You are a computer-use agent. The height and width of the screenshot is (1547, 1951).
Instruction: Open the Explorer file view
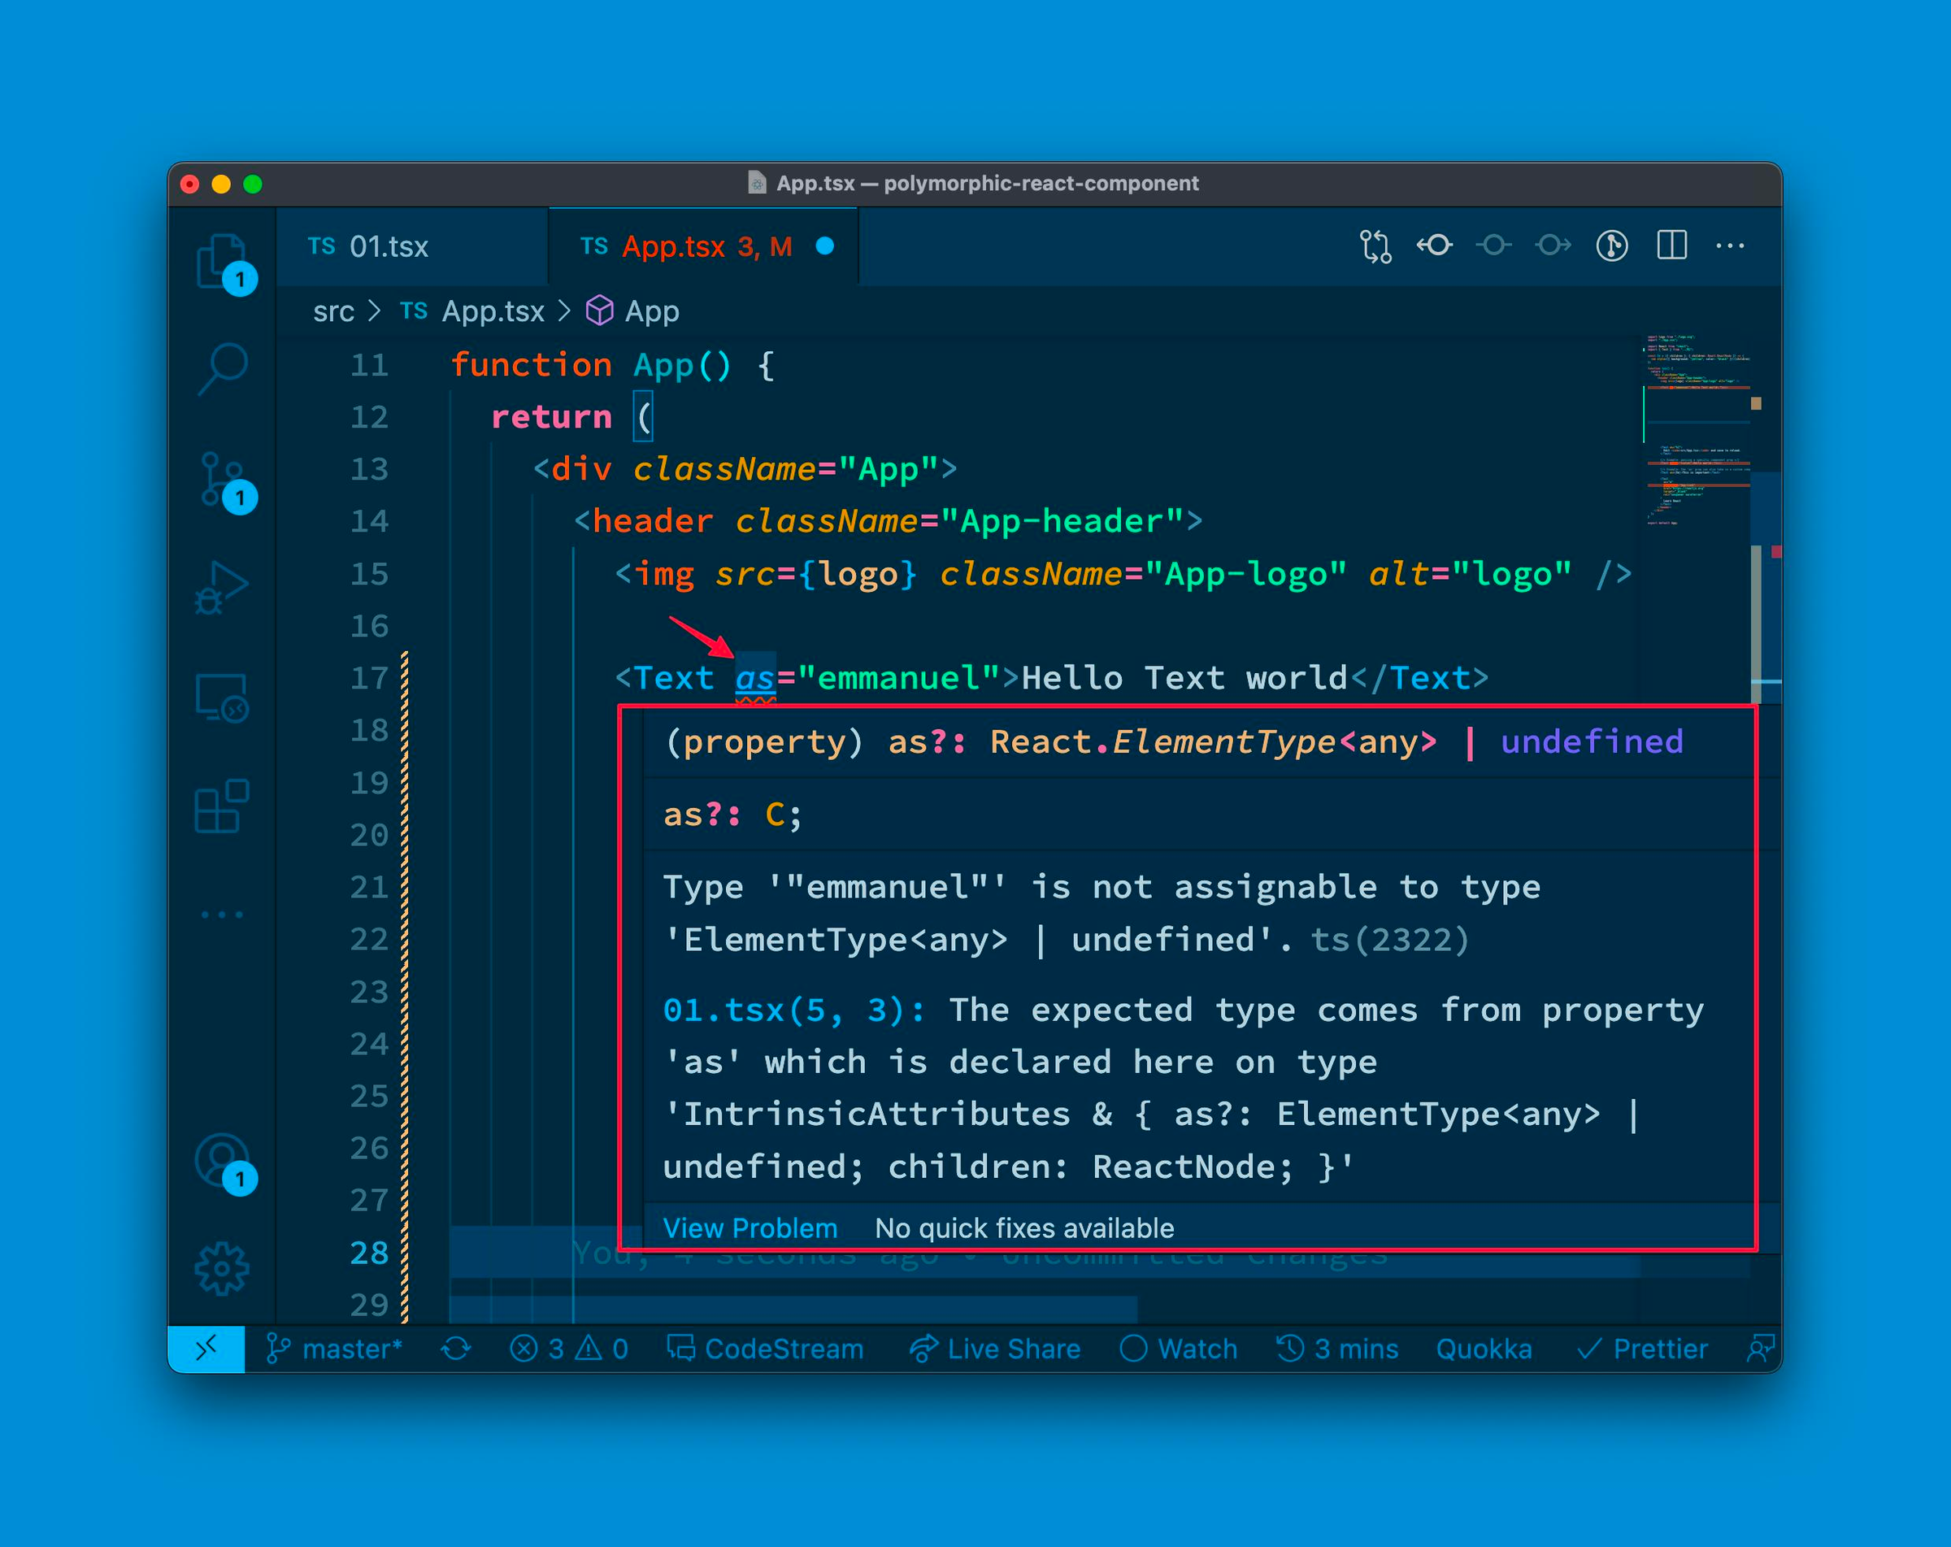pyautogui.click(x=224, y=263)
